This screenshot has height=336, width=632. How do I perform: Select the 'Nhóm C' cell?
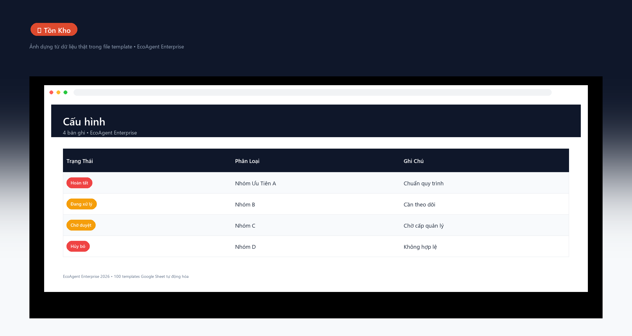245,226
